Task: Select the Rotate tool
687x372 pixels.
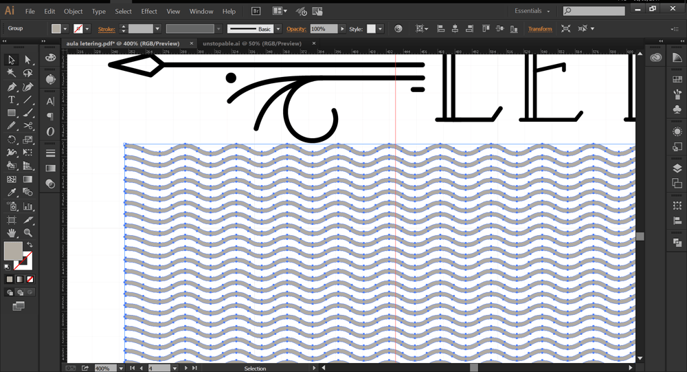Action: [x=12, y=140]
